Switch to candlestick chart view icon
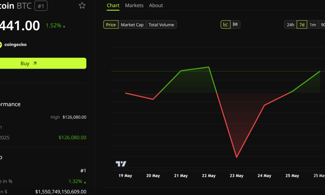325x195 pixels. tap(235, 24)
